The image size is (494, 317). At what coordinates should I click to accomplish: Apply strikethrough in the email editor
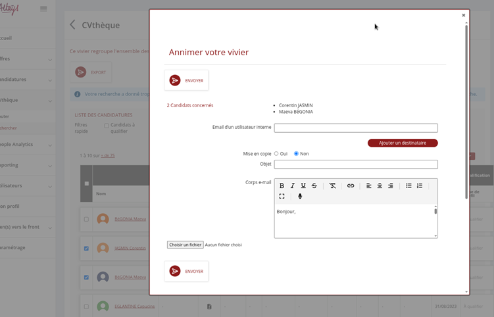click(314, 186)
